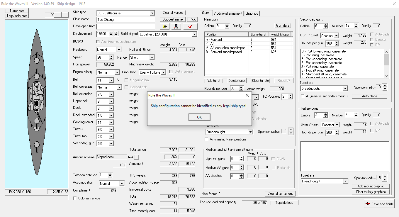
Task: Click the Add turret button
Action: click(213, 81)
